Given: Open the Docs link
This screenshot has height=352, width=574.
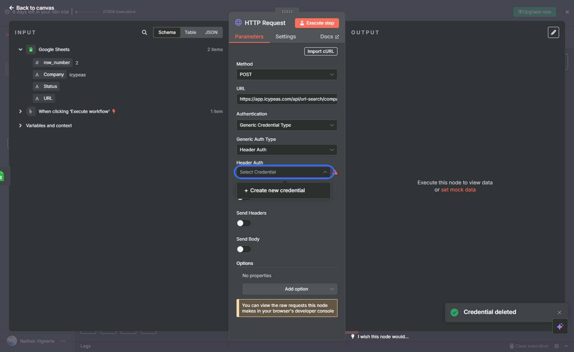Looking at the screenshot, I should coord(330,37).
